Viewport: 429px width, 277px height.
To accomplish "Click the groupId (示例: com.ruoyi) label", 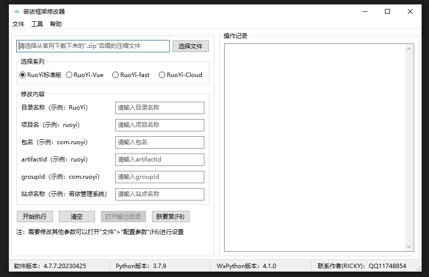I will (x=60, y=177).
